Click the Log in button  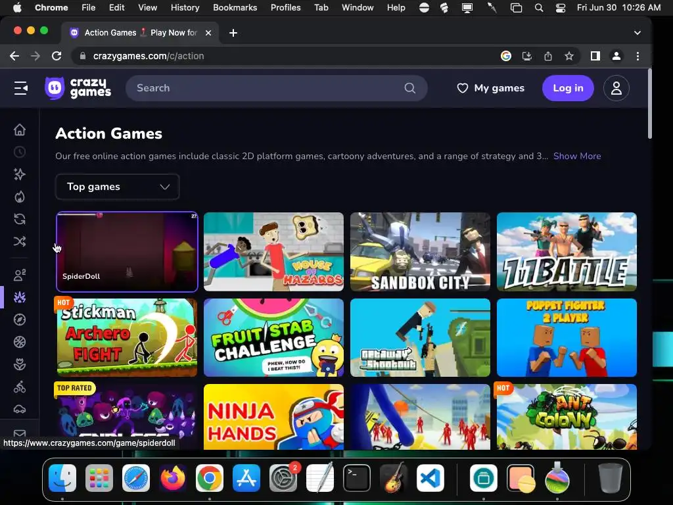(568, 88)
